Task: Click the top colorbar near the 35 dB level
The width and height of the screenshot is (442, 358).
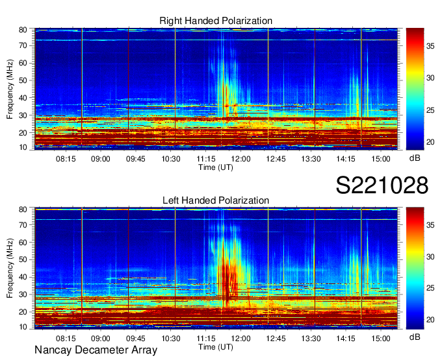Action: 415,47
